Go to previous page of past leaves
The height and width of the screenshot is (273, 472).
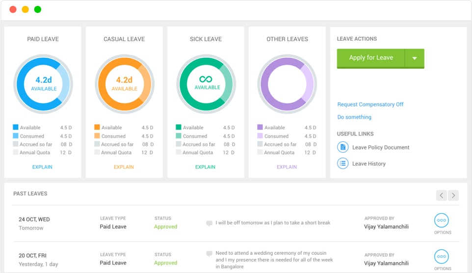point(442,195)
